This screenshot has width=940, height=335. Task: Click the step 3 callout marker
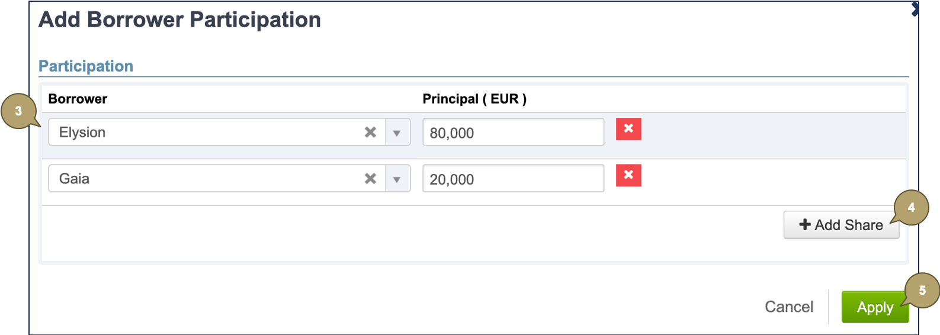(x=18, y=111)
